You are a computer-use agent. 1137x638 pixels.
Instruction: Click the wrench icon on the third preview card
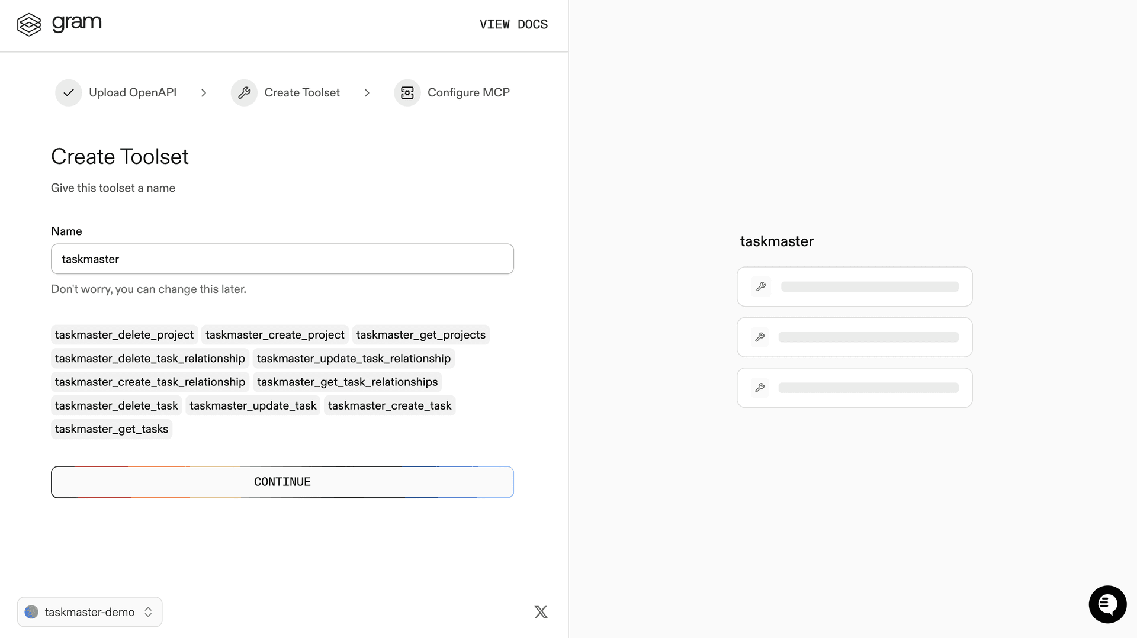click(x=760, y=388)
